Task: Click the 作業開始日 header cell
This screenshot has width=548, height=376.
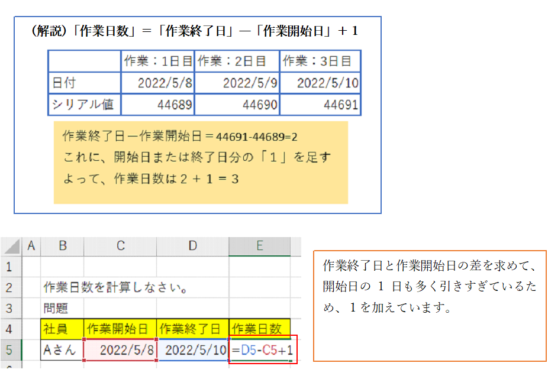Action: click(120, 329)
